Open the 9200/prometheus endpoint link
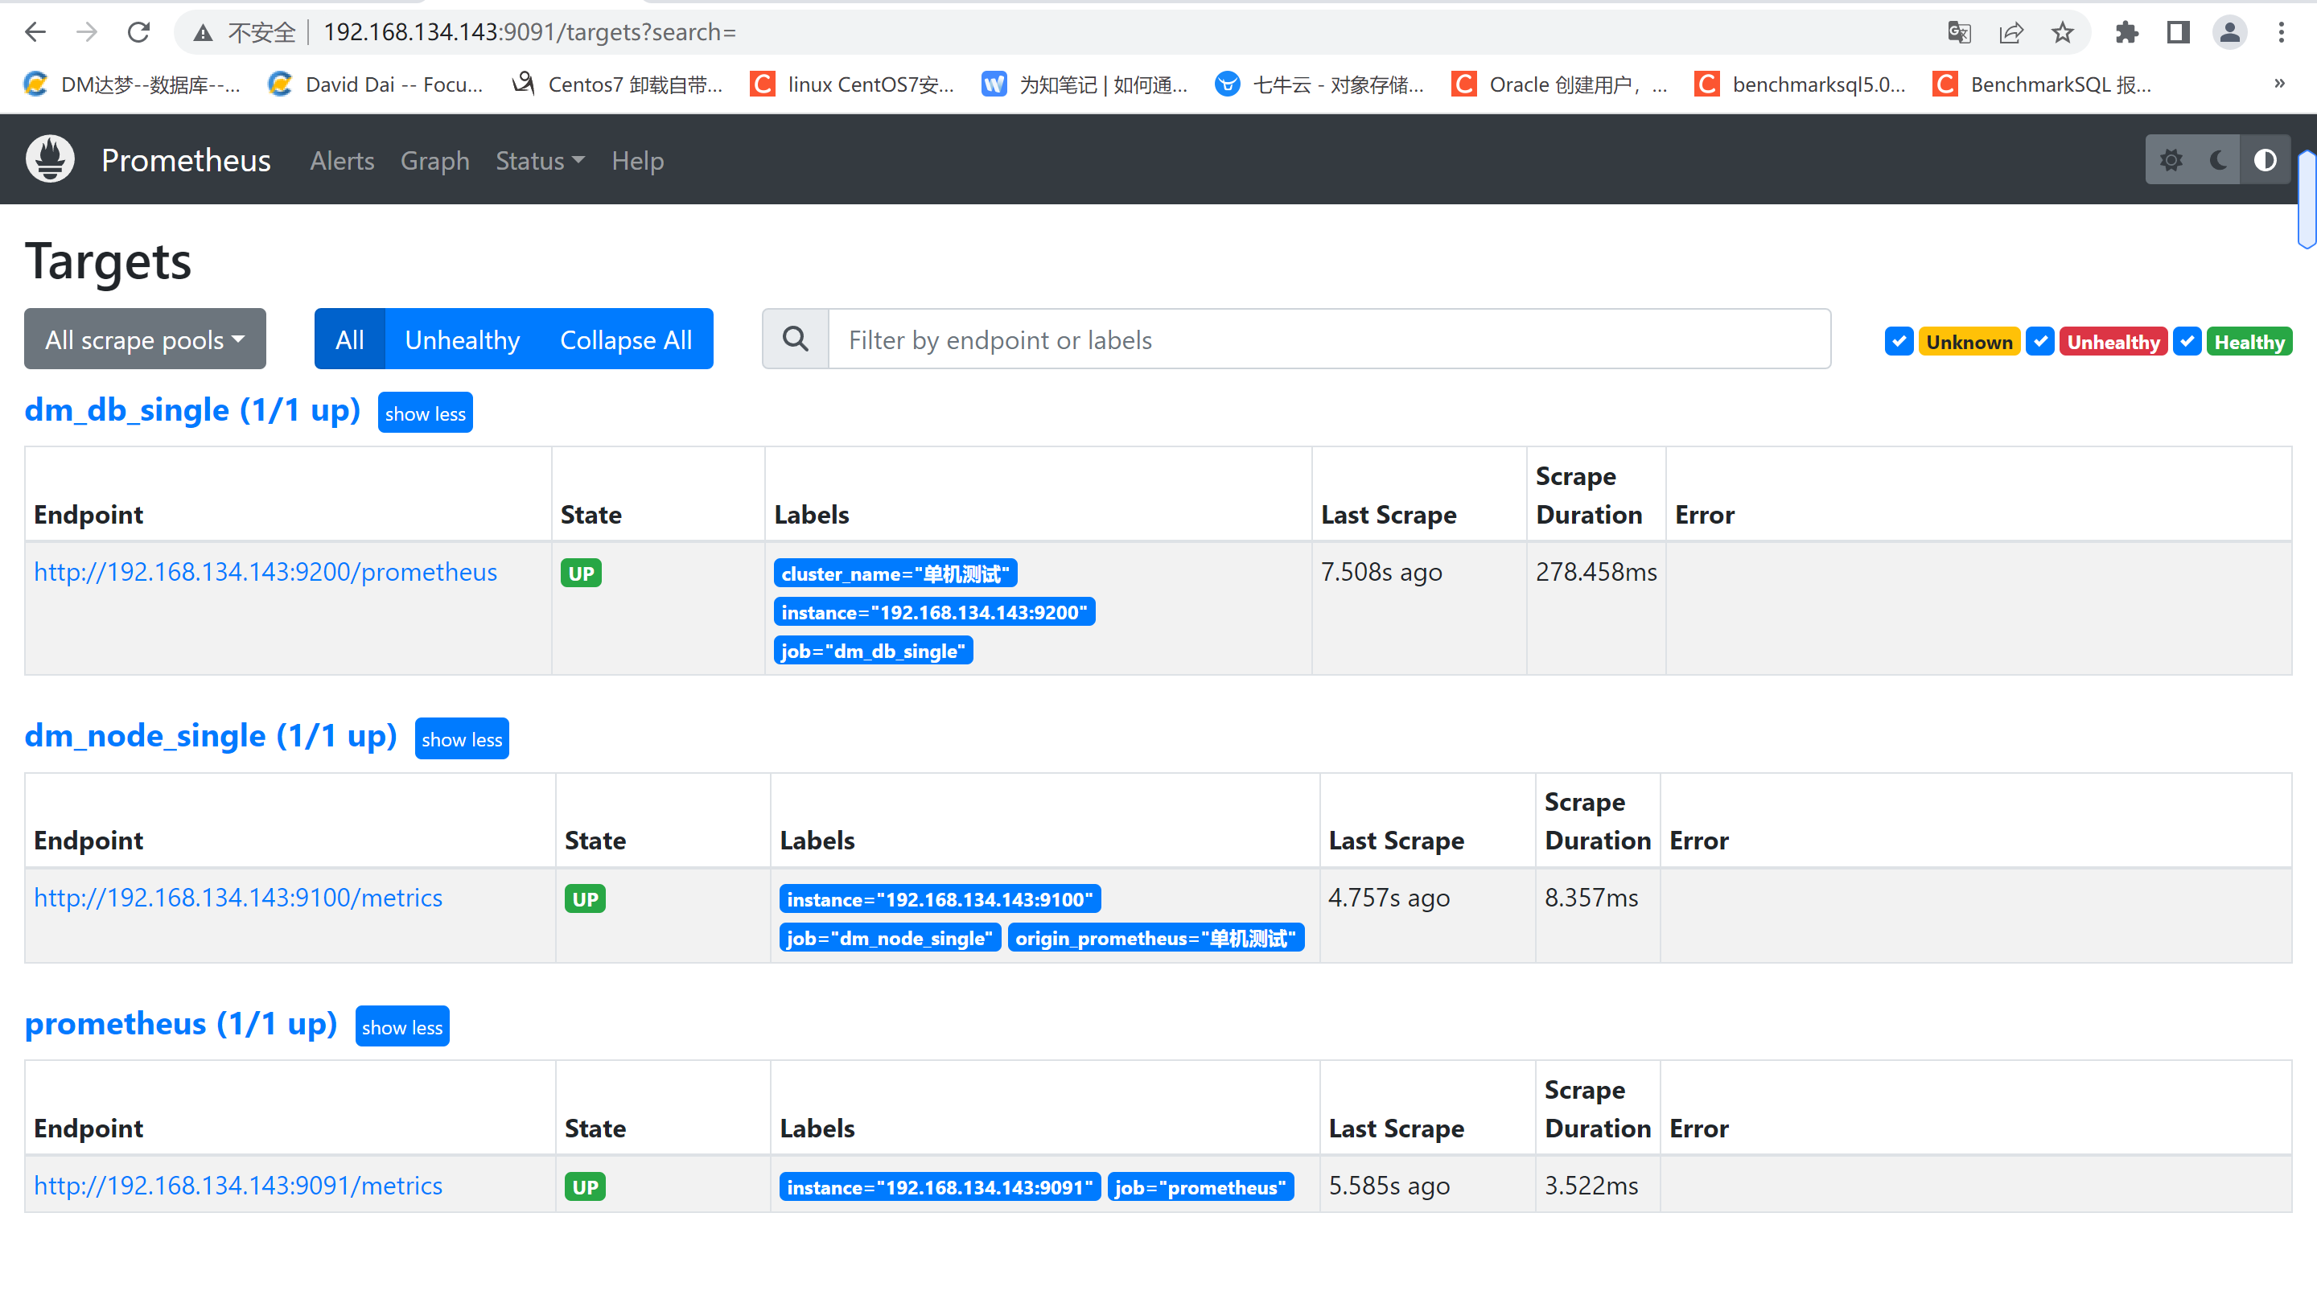This screenshot has height=1291, width=2317. tap(265, 572)
